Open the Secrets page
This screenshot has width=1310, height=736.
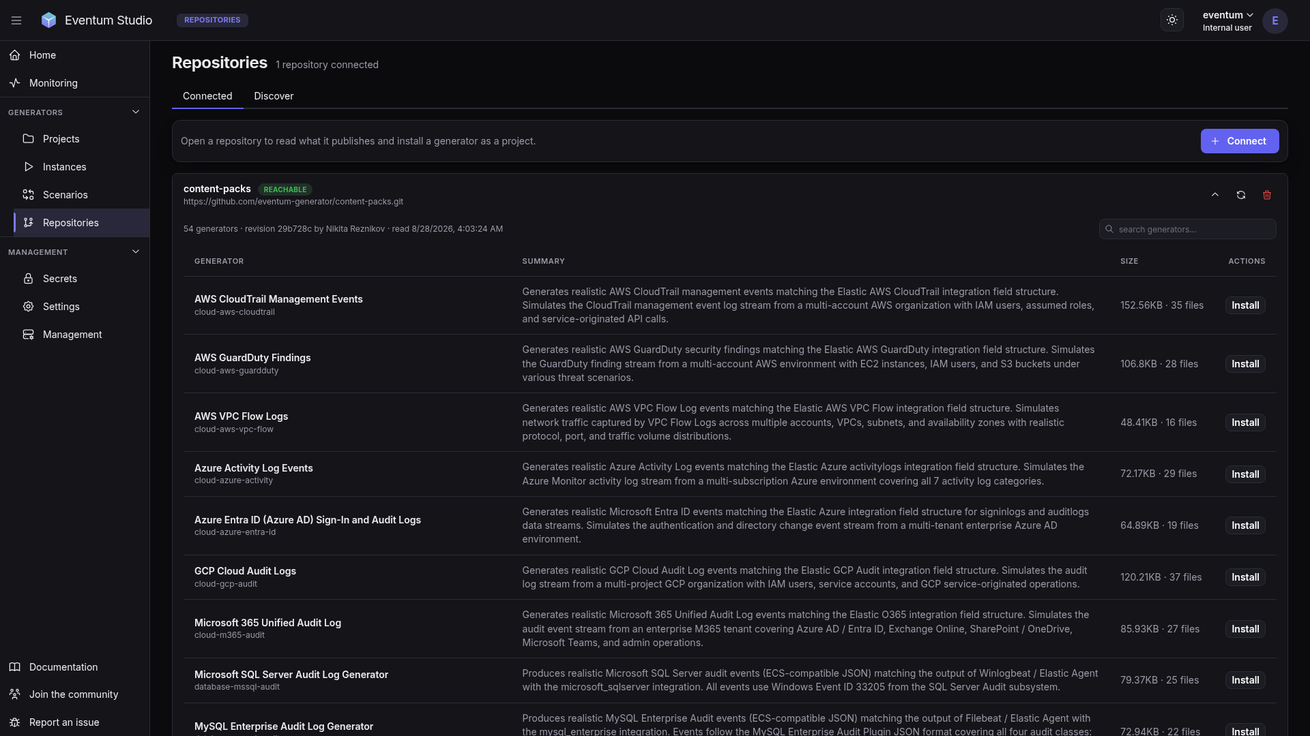81,279
